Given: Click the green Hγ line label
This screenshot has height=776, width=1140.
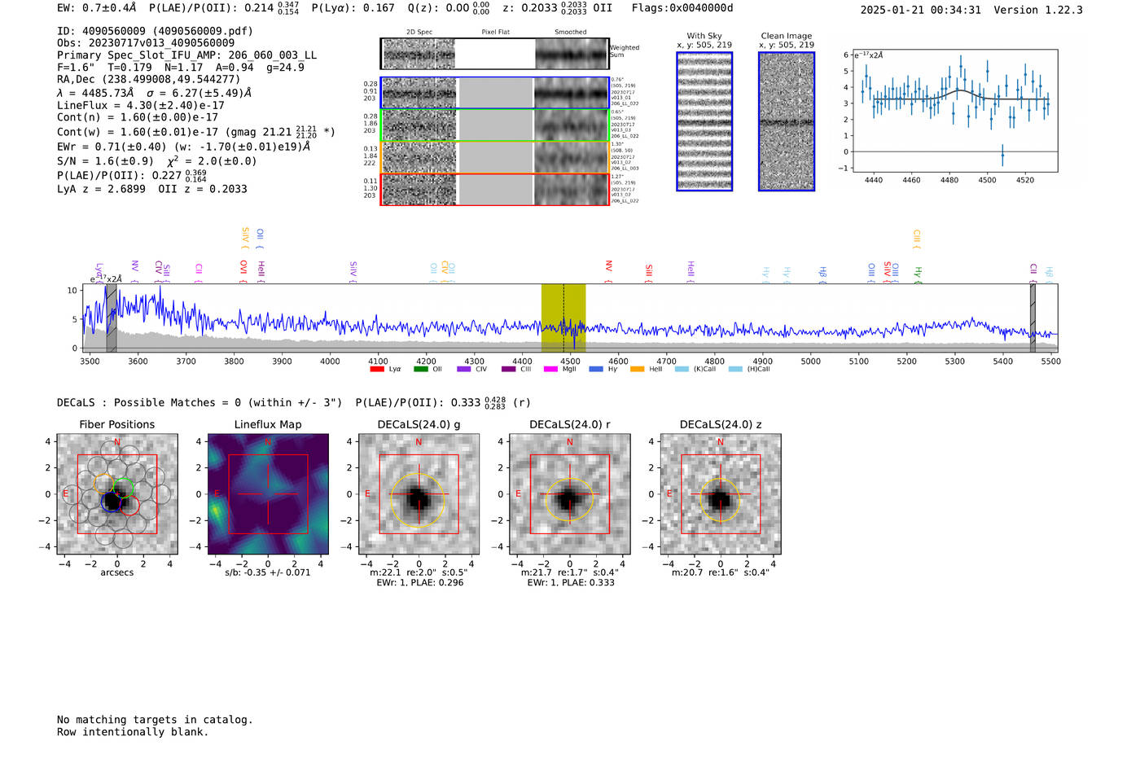Looking at the screenshot, I should coord(918,274).
